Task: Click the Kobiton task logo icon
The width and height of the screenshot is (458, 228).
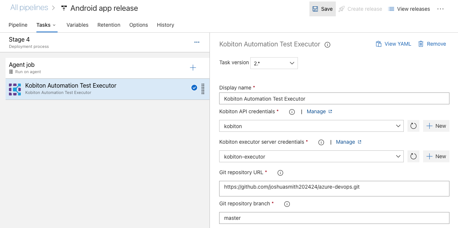Action: [15, 89]
